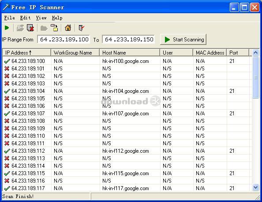The width and height of the screenshot is (262, 202).
Task: Sort by the Host Name column header
Action: pyautogui.click(x=130, y=53)
